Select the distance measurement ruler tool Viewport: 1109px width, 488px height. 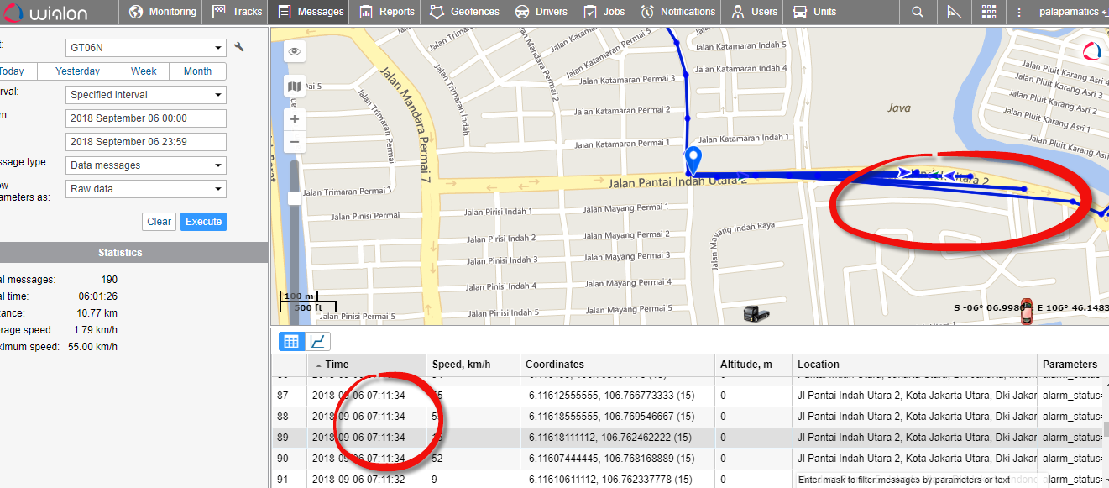pyautogui.click(x=954, y=12)
